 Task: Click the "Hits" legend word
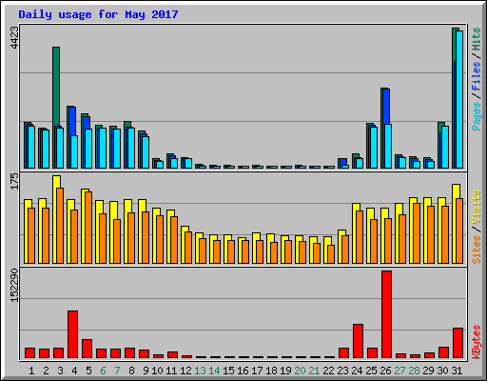point(477,39)
